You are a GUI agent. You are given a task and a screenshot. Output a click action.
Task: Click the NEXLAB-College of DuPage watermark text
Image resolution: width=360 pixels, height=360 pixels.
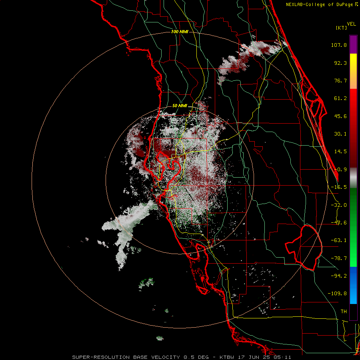[322, 4]
